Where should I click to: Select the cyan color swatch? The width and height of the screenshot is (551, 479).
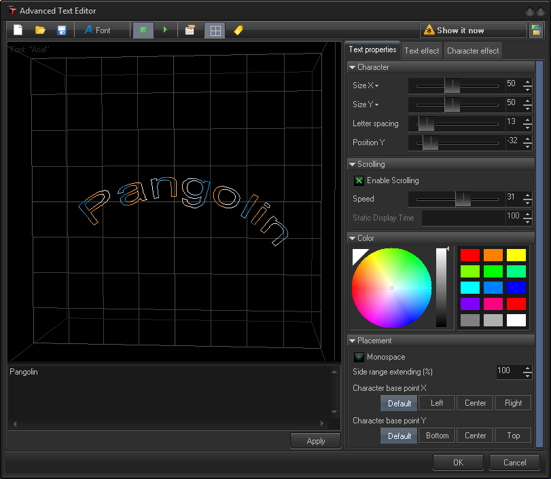pyautogui.click(x=470, y=288)
